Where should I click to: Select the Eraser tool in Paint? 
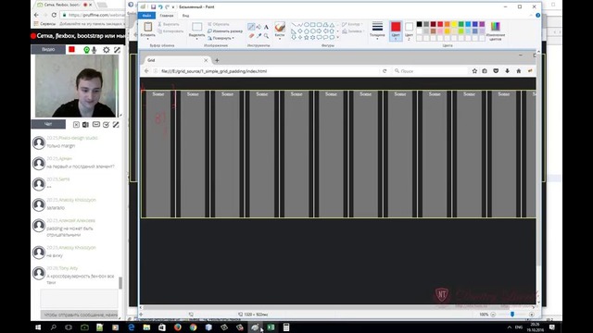(x=251, y=36)
